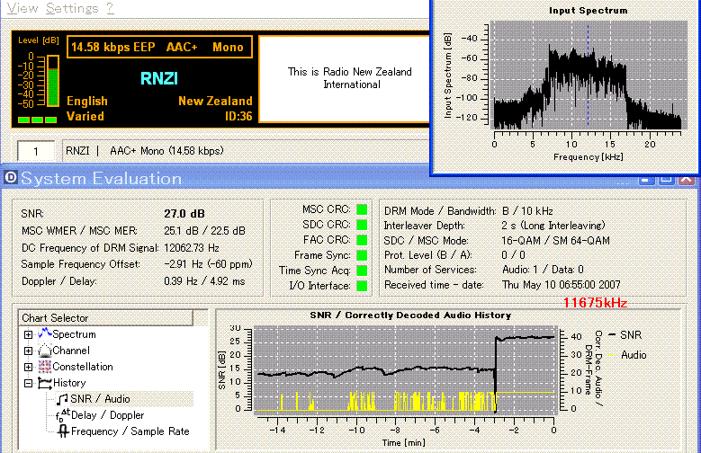Click the SNR / Audio music note icon
Viewport: 701px width, 453px height.
pyautogui.click(x=62, y=399)
